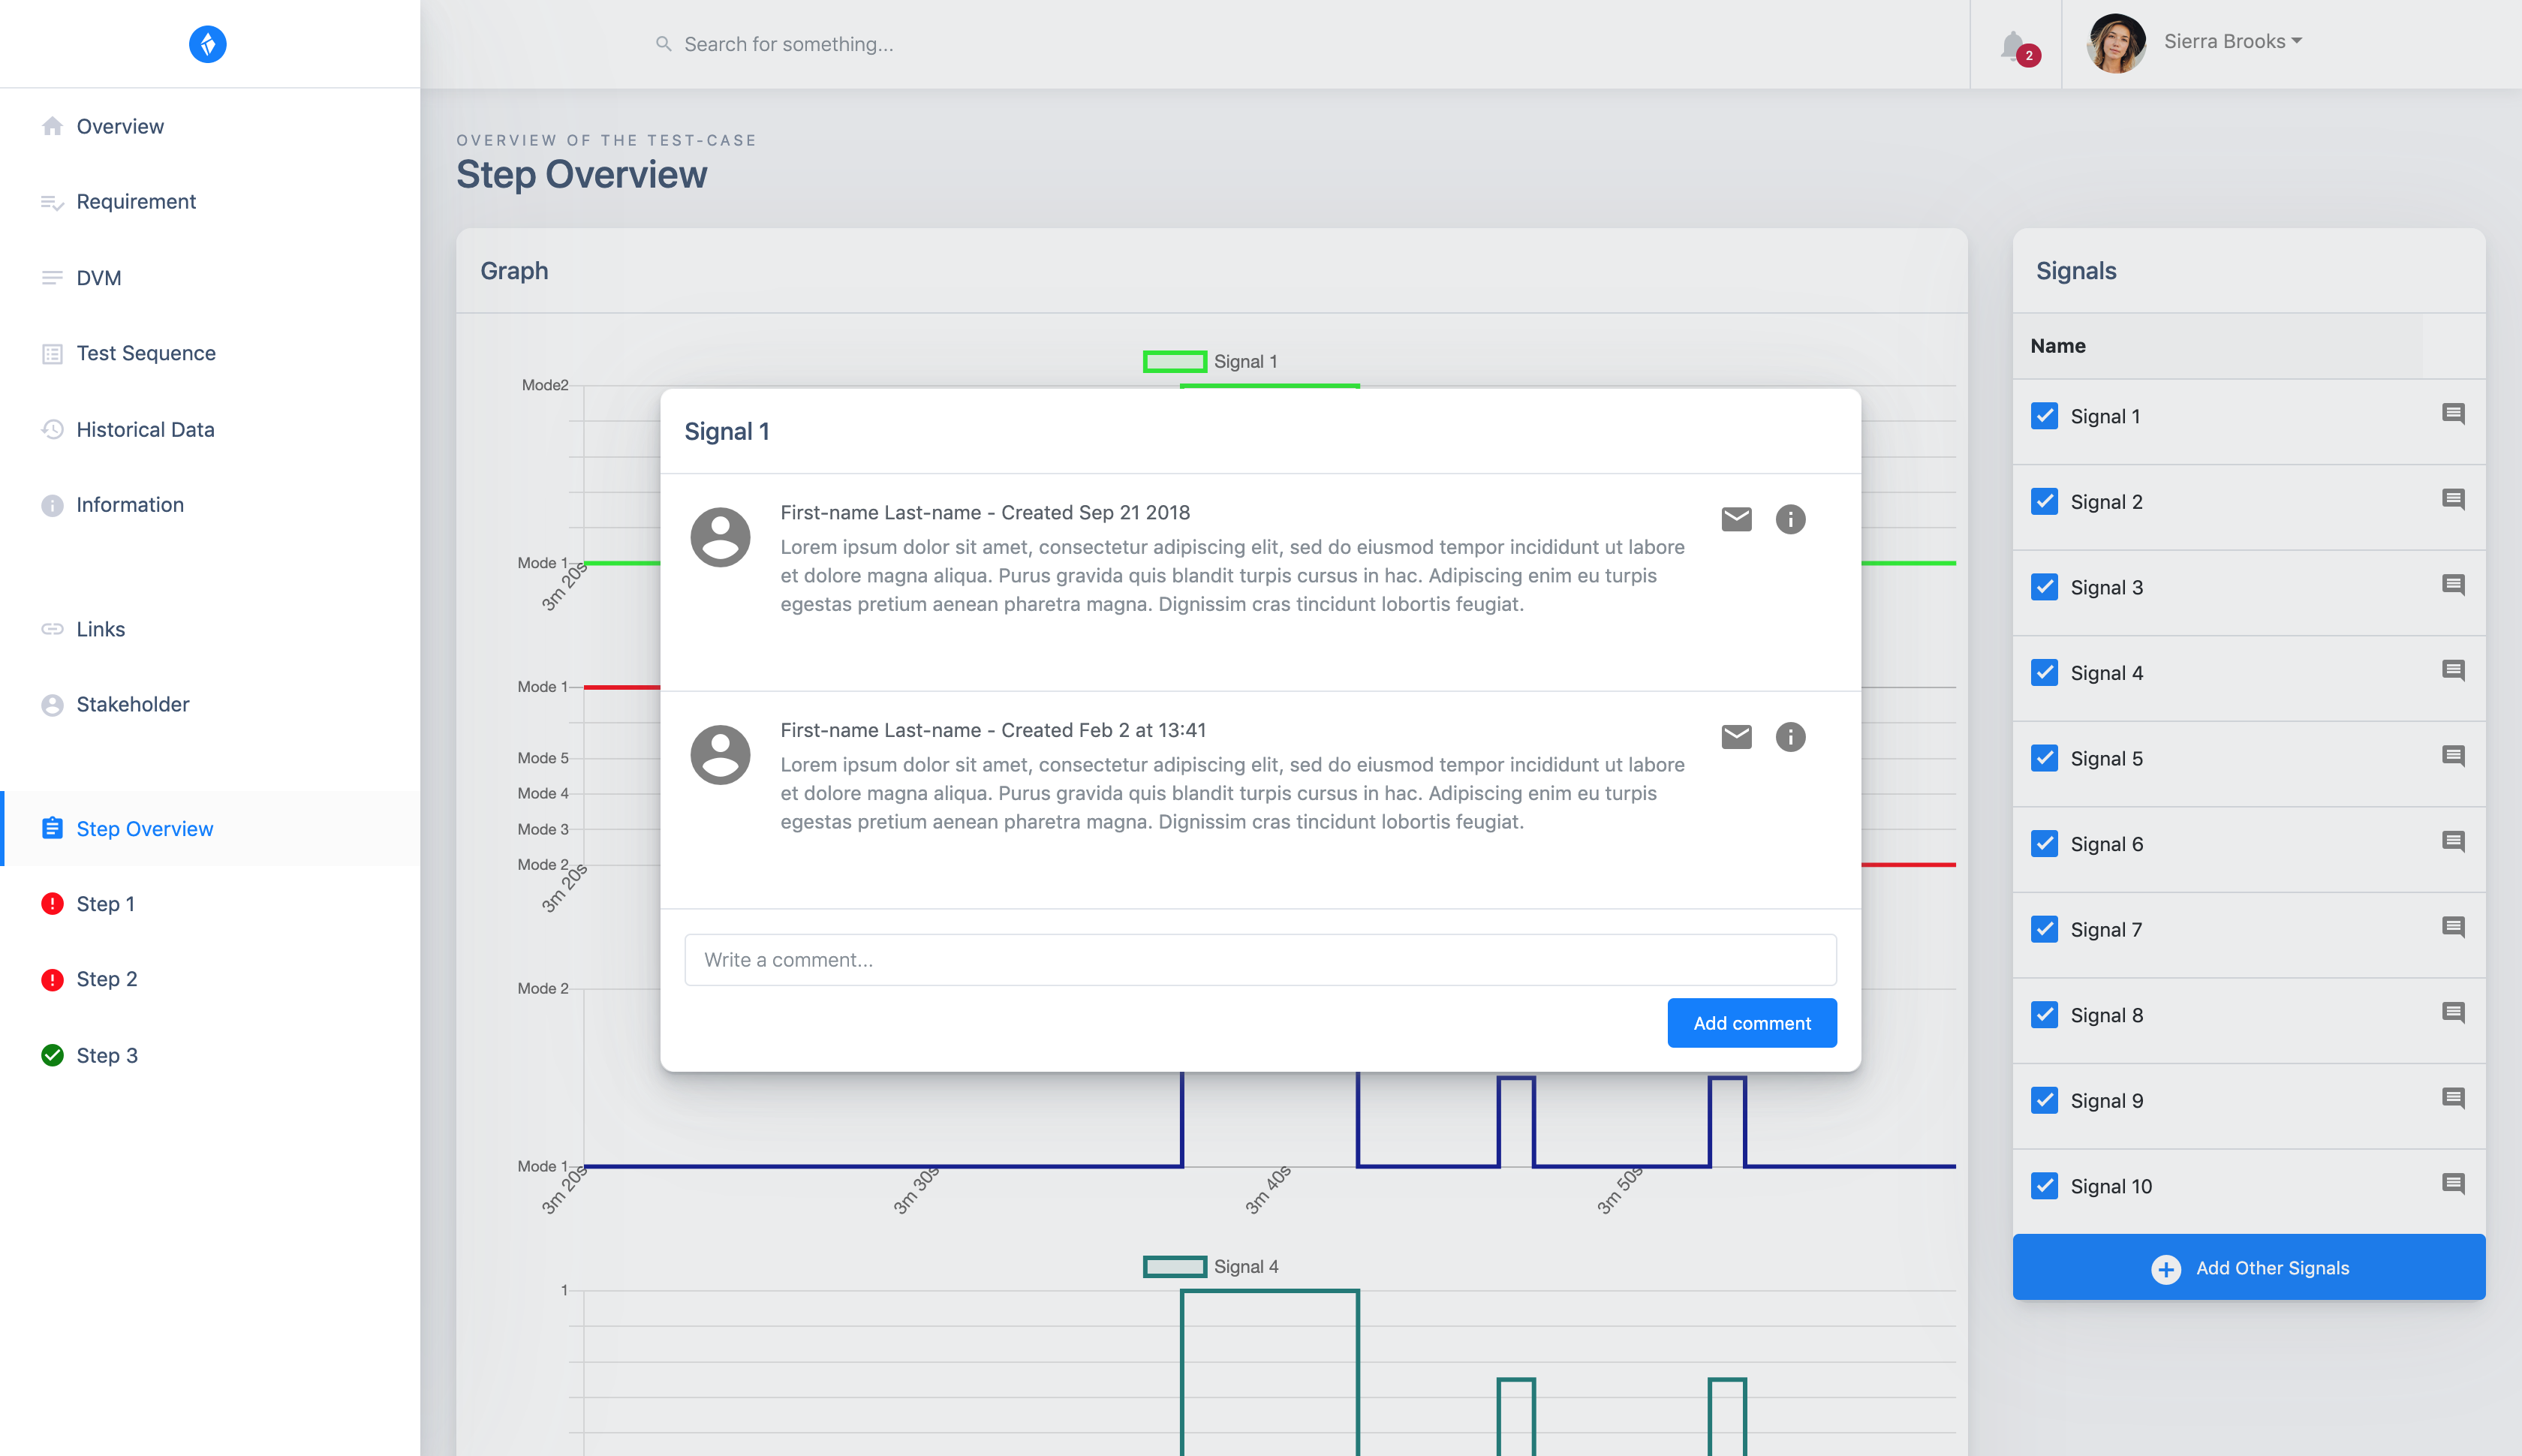Uncheck the Signal 3 checkbox

pos(2045,587)
